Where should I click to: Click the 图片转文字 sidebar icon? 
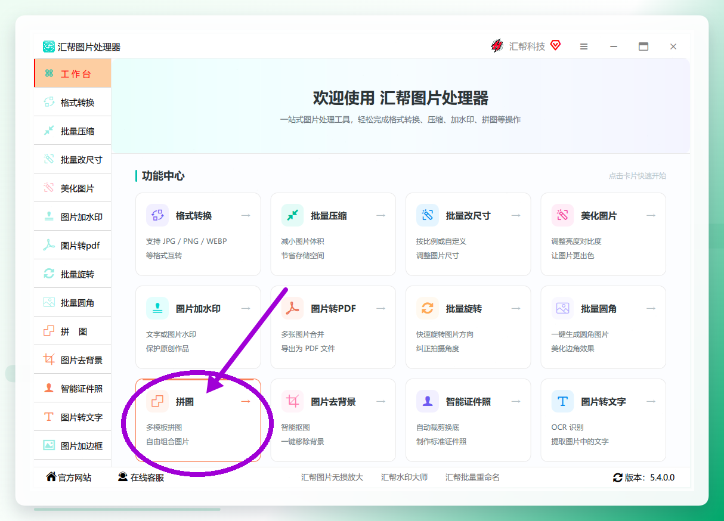pos(49,417)
